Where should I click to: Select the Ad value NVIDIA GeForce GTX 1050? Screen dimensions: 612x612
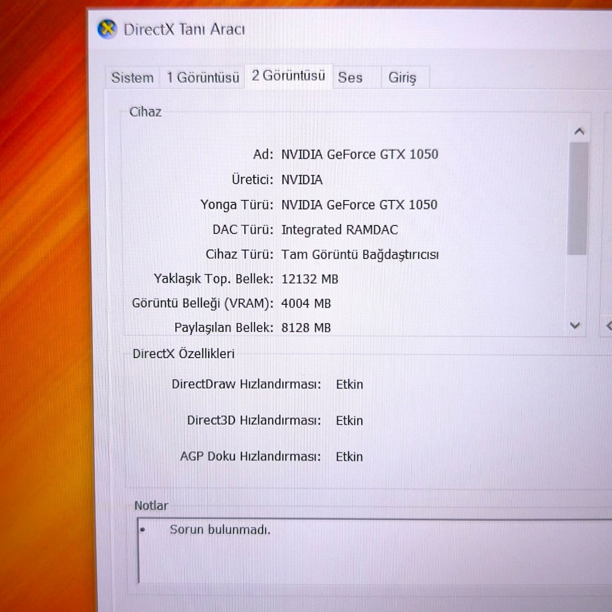click(x=359, y=155)
